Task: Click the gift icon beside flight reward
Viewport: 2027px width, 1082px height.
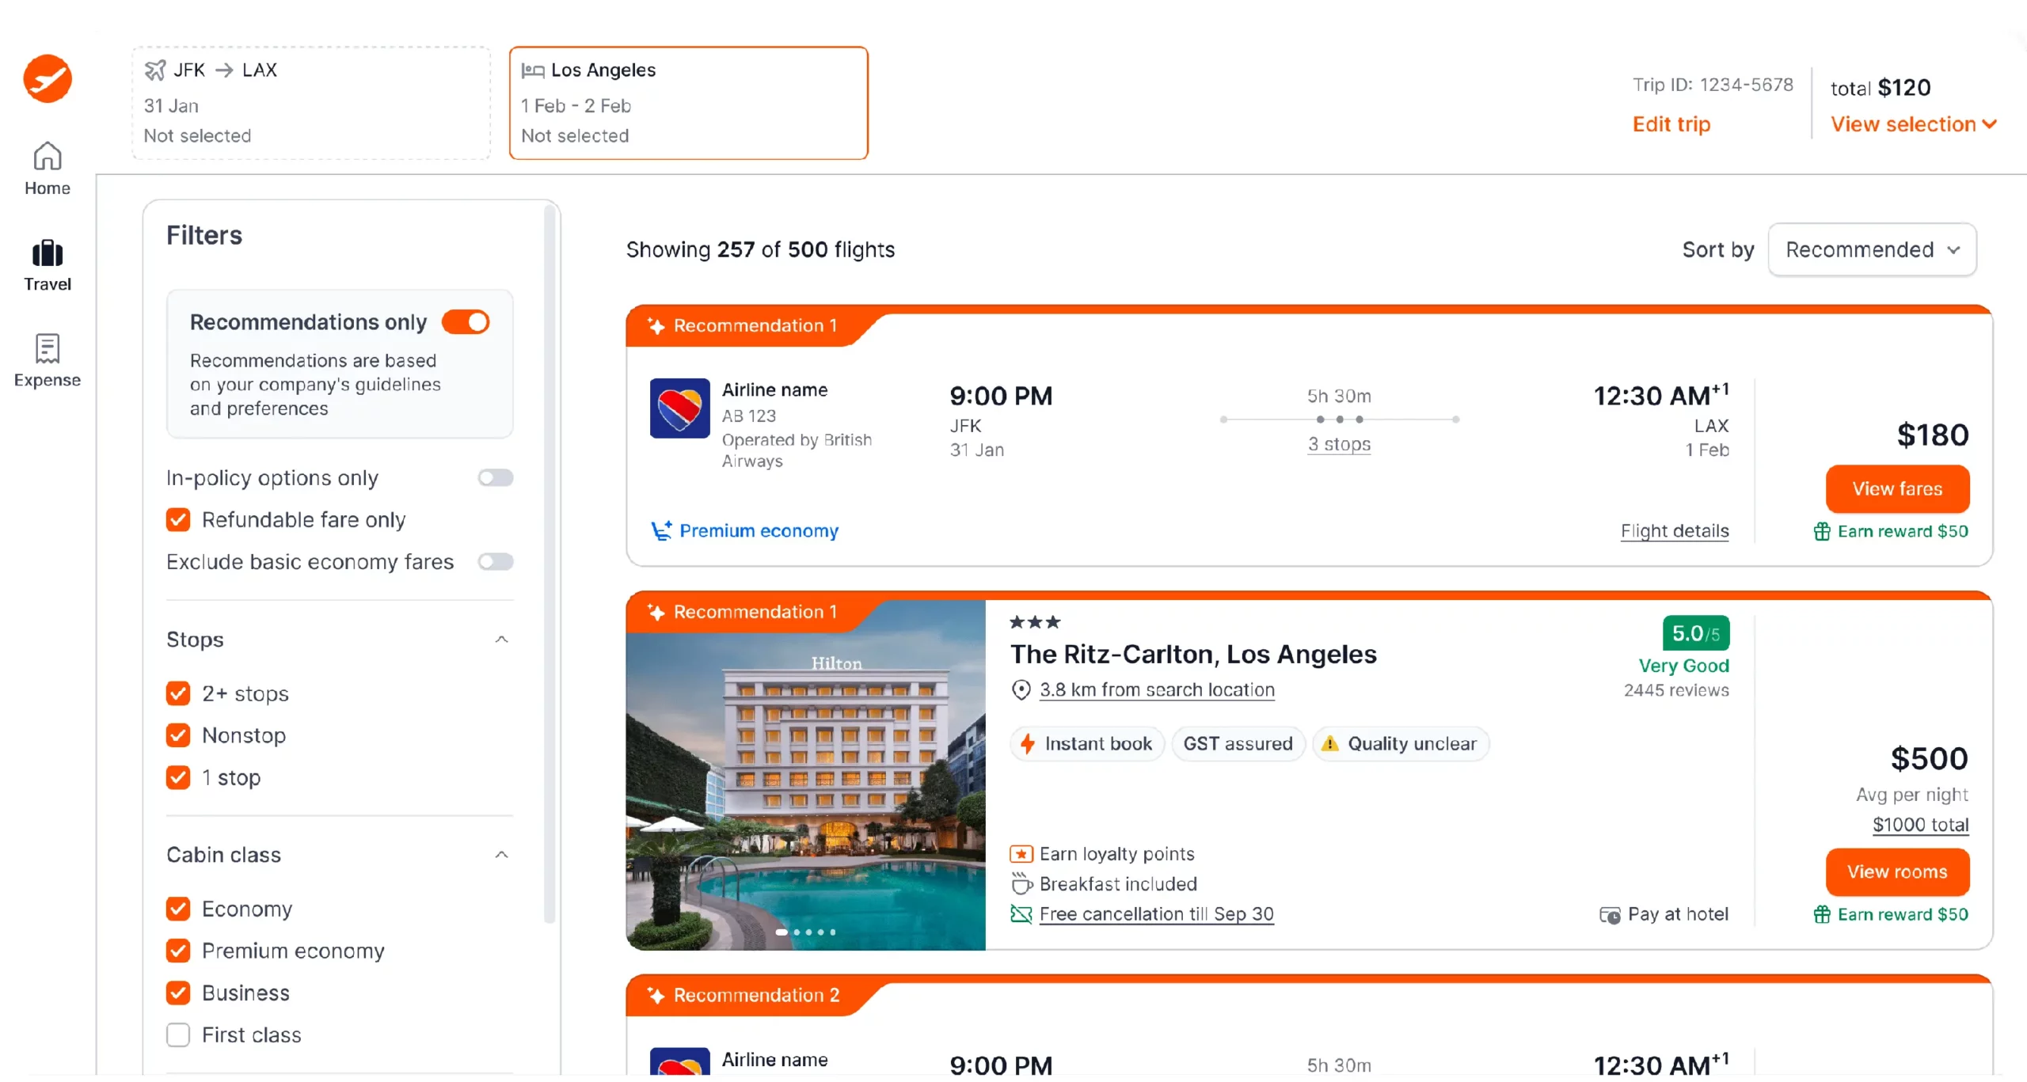Action: coord(1822,531)
